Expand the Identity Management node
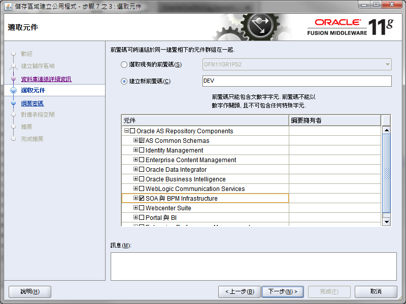 tap(136, 149)
